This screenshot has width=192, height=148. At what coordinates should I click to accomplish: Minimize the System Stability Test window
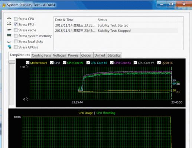[x=162, y=4]
